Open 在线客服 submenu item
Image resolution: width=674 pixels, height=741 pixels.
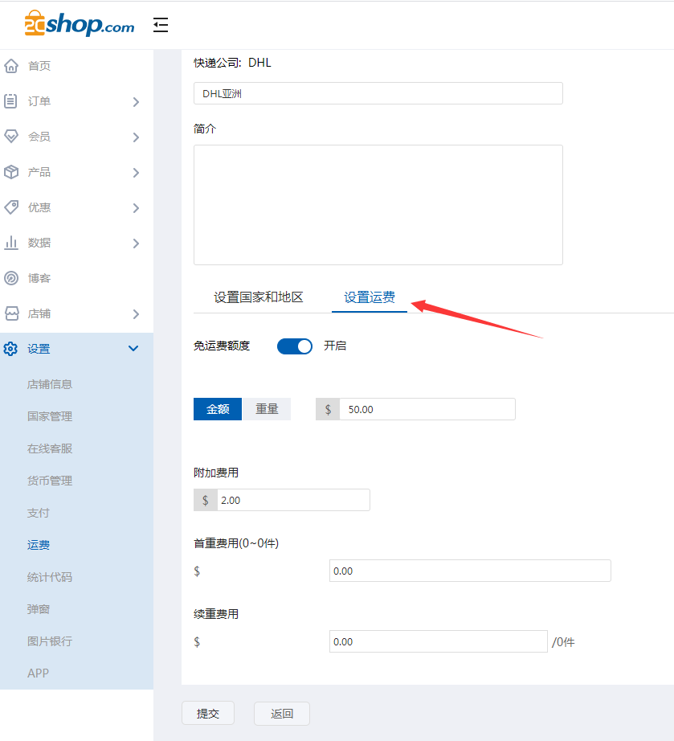click(50, 448)
